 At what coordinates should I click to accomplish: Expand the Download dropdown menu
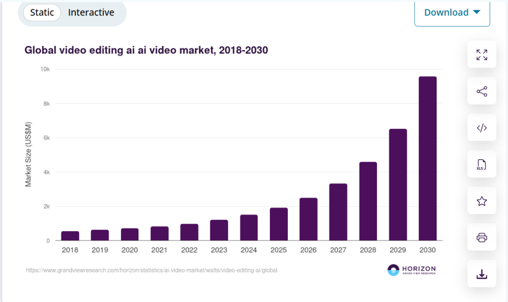[452, 12]
